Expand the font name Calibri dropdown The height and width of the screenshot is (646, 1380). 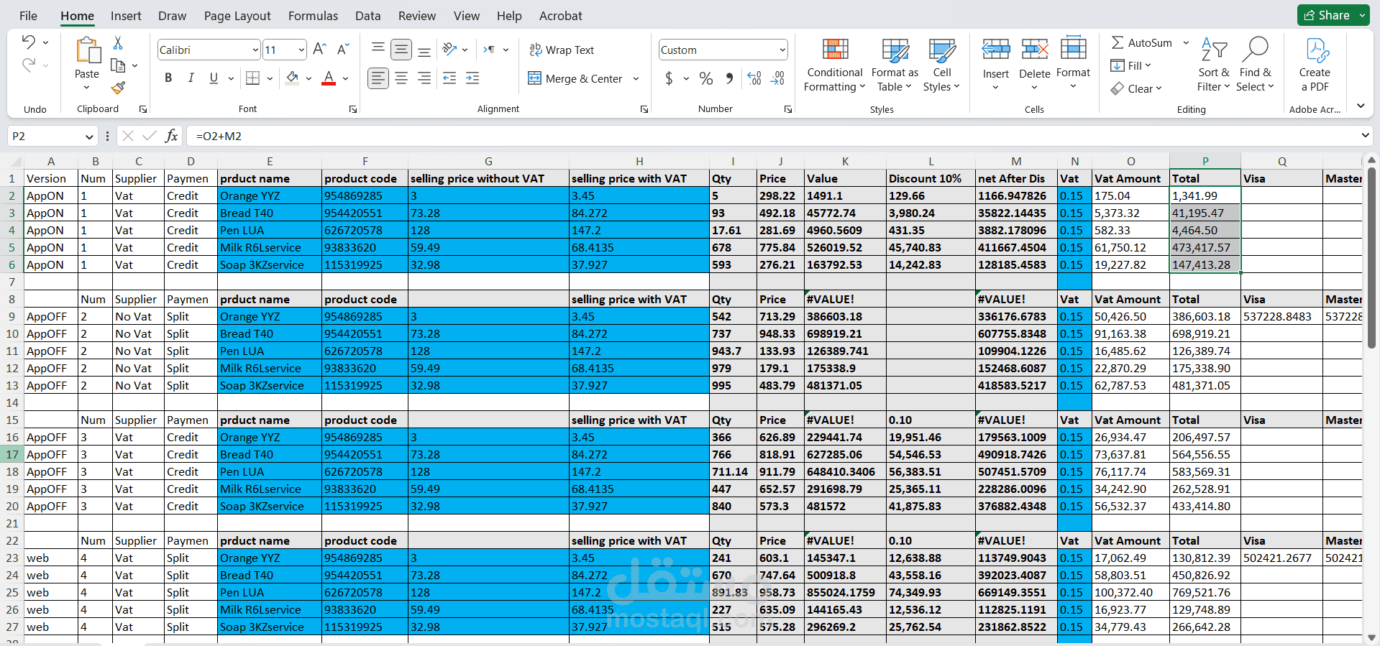pyautogui.click(x=255, y=50)
